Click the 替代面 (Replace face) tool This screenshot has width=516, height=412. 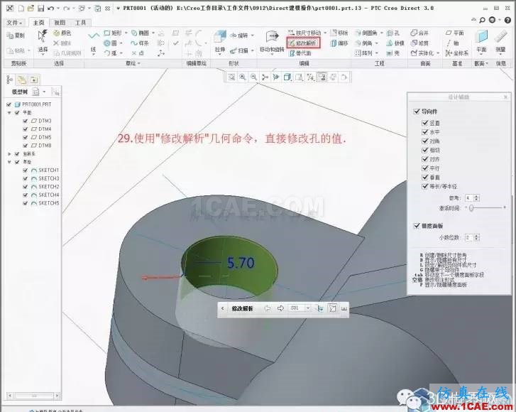tap(300, 53)
